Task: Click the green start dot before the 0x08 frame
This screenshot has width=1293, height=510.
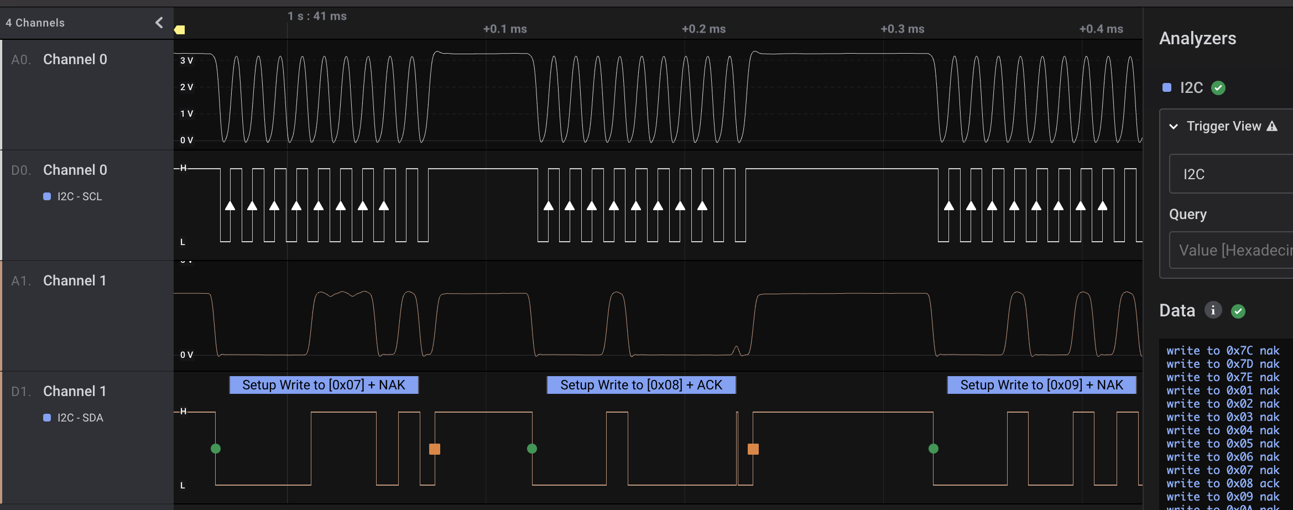Action: tap(532, 449)
